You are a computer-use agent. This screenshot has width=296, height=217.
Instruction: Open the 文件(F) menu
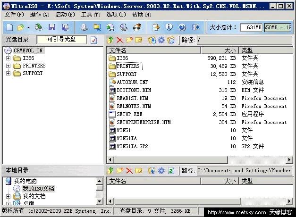(14, 15)
